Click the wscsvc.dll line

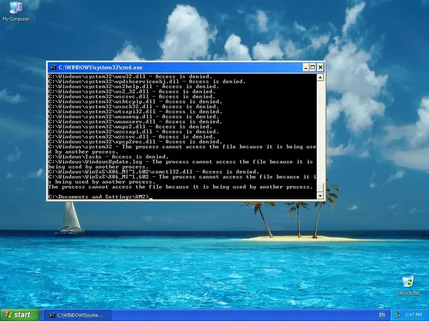(132, 97)
